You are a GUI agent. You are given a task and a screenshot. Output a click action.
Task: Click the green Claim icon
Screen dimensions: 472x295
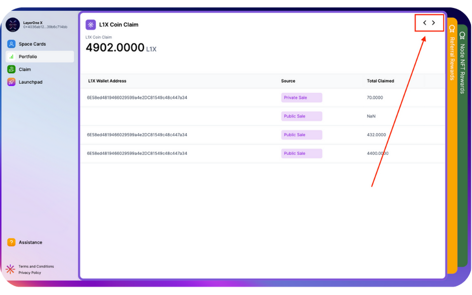11,69
